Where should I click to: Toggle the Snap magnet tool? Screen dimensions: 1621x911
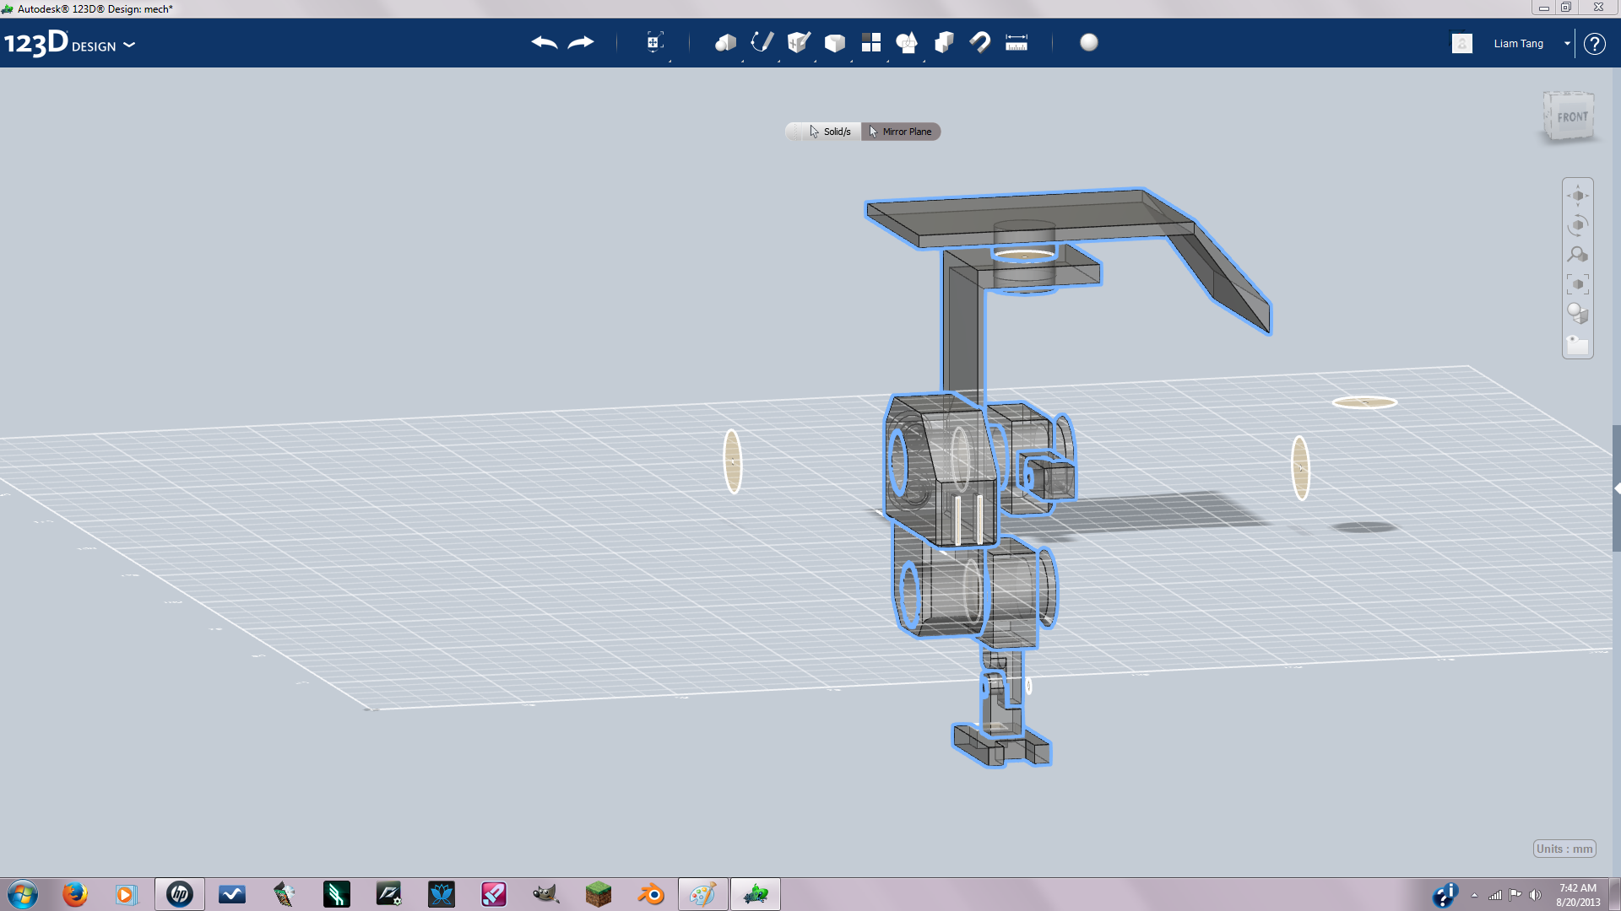tap(980, 42)
